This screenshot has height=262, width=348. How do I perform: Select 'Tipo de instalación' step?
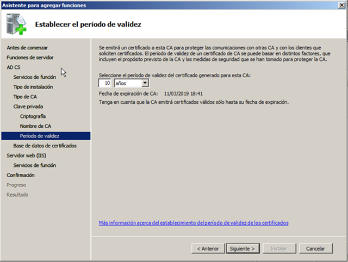click(x=33, y=87)
